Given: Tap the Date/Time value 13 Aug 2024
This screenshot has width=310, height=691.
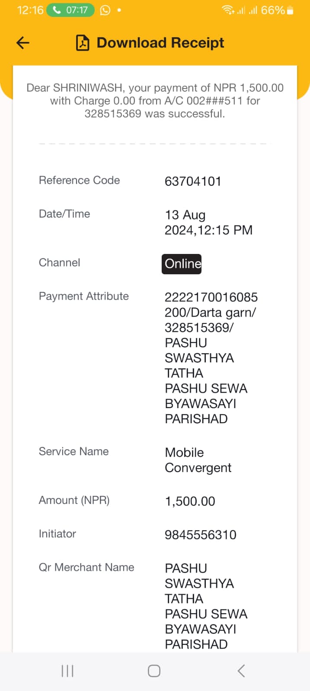Looking at the screenshot, I should (x=208, y=222).
